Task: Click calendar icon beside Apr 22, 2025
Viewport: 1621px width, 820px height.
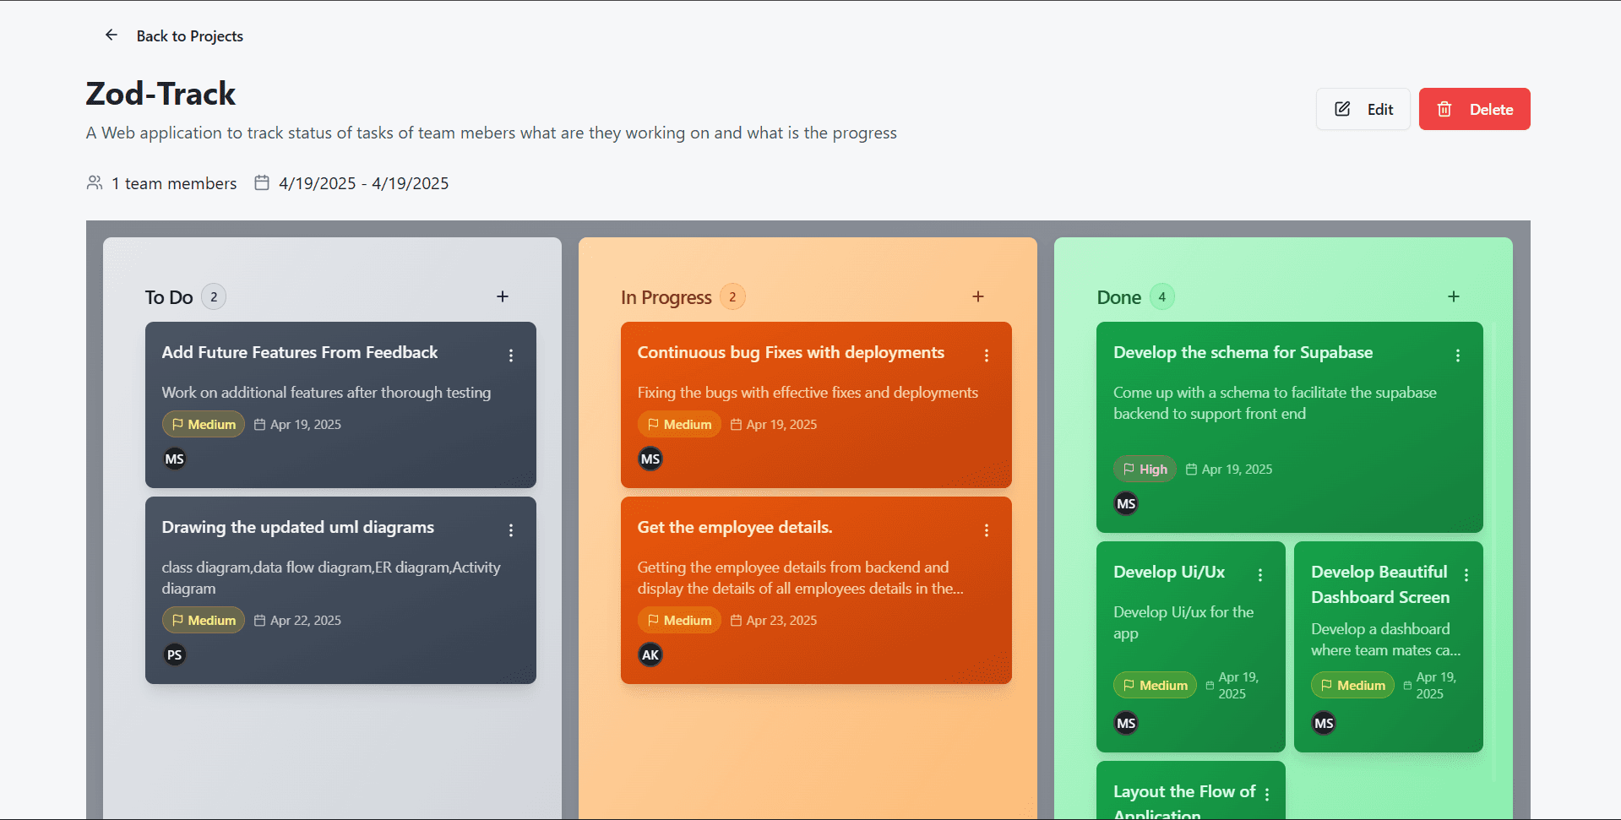Action: [259, 620]
